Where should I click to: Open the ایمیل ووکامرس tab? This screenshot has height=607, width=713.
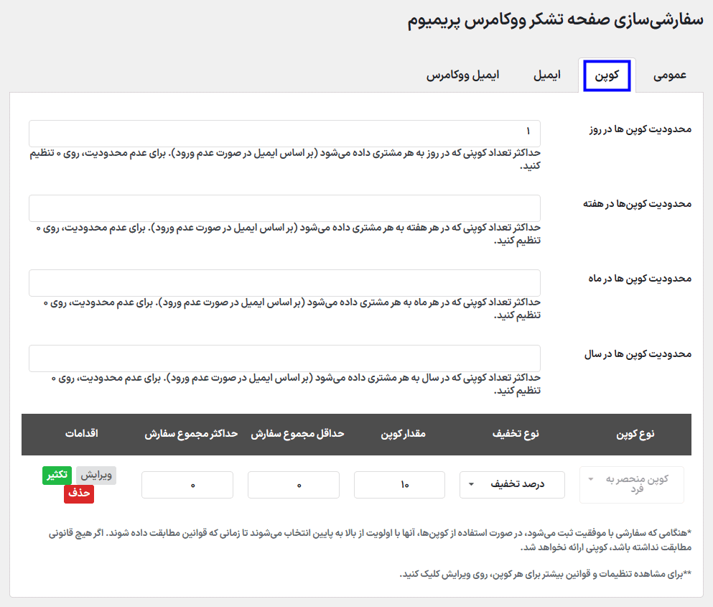click(462, 75)
